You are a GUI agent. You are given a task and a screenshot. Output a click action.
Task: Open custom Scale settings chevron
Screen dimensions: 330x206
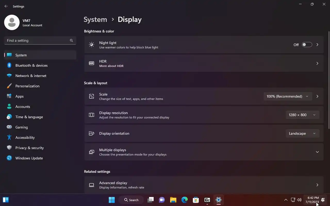click(x=317, y=96)
